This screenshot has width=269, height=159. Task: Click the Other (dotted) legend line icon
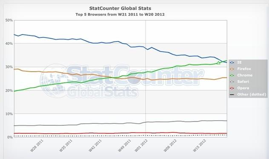pos(232,94)
